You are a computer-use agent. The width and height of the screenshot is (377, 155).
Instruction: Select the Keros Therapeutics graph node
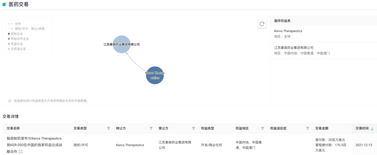155,75
